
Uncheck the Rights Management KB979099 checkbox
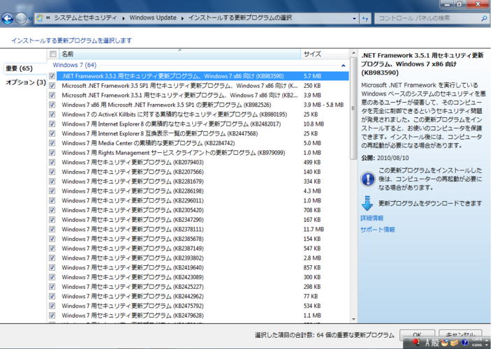(52, 153)
